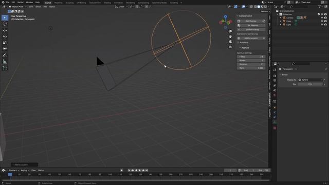This screenshot has width=329, height=185.
Task: Open the File menu
Action: click(8, 2)
